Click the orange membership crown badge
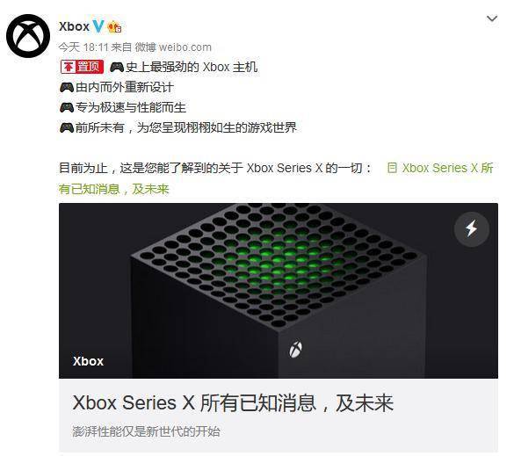Viewport: 514px width, 456px height. pyautogui.click(x=114, y=26)
